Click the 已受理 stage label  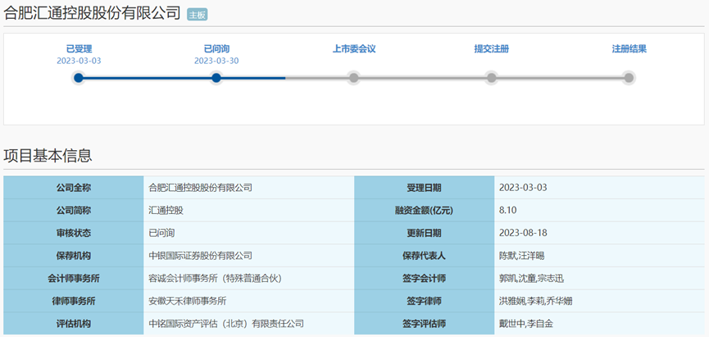coord(80,49)
